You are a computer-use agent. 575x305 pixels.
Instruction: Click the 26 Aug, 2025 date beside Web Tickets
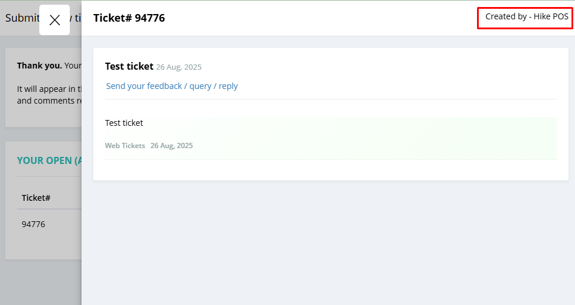point(171,146)
